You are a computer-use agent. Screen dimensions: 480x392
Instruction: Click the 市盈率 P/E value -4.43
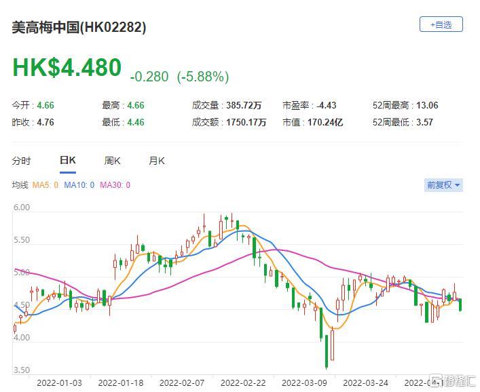327,106
